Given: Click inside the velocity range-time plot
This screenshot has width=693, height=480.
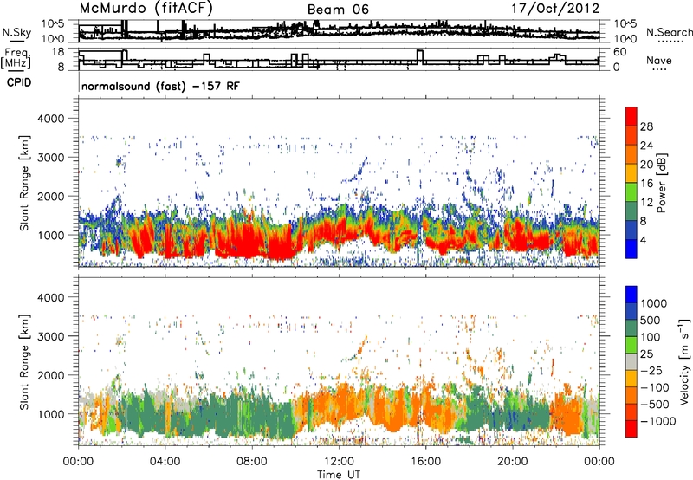Looking at the screenshot, I should [x=339, y=362].
